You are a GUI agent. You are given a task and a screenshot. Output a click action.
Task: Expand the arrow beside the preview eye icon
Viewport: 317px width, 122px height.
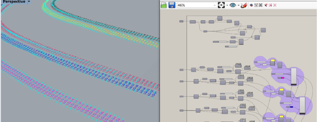[238, 5]
